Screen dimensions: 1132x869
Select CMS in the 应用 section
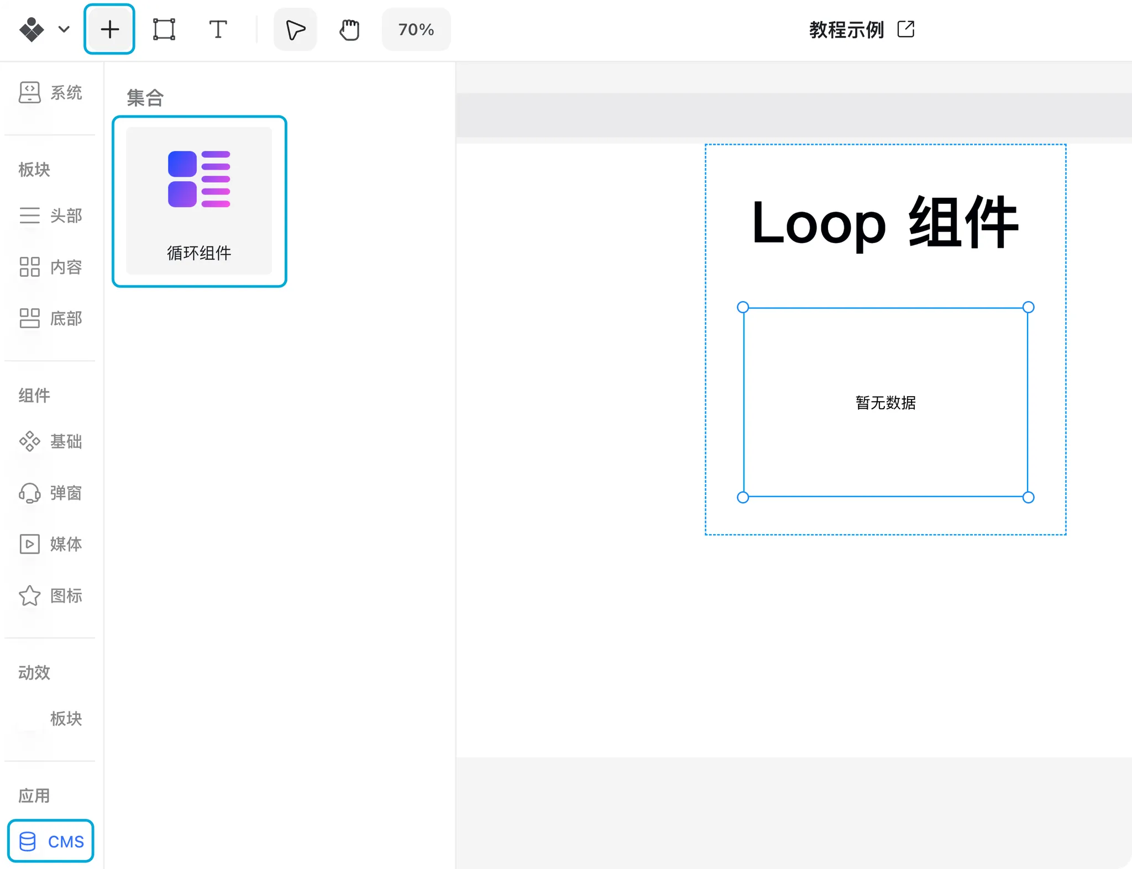coord(51,841)
